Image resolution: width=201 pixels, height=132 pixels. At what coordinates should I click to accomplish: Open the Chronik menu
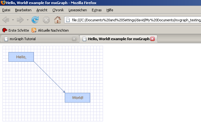[x=58, y=10]
